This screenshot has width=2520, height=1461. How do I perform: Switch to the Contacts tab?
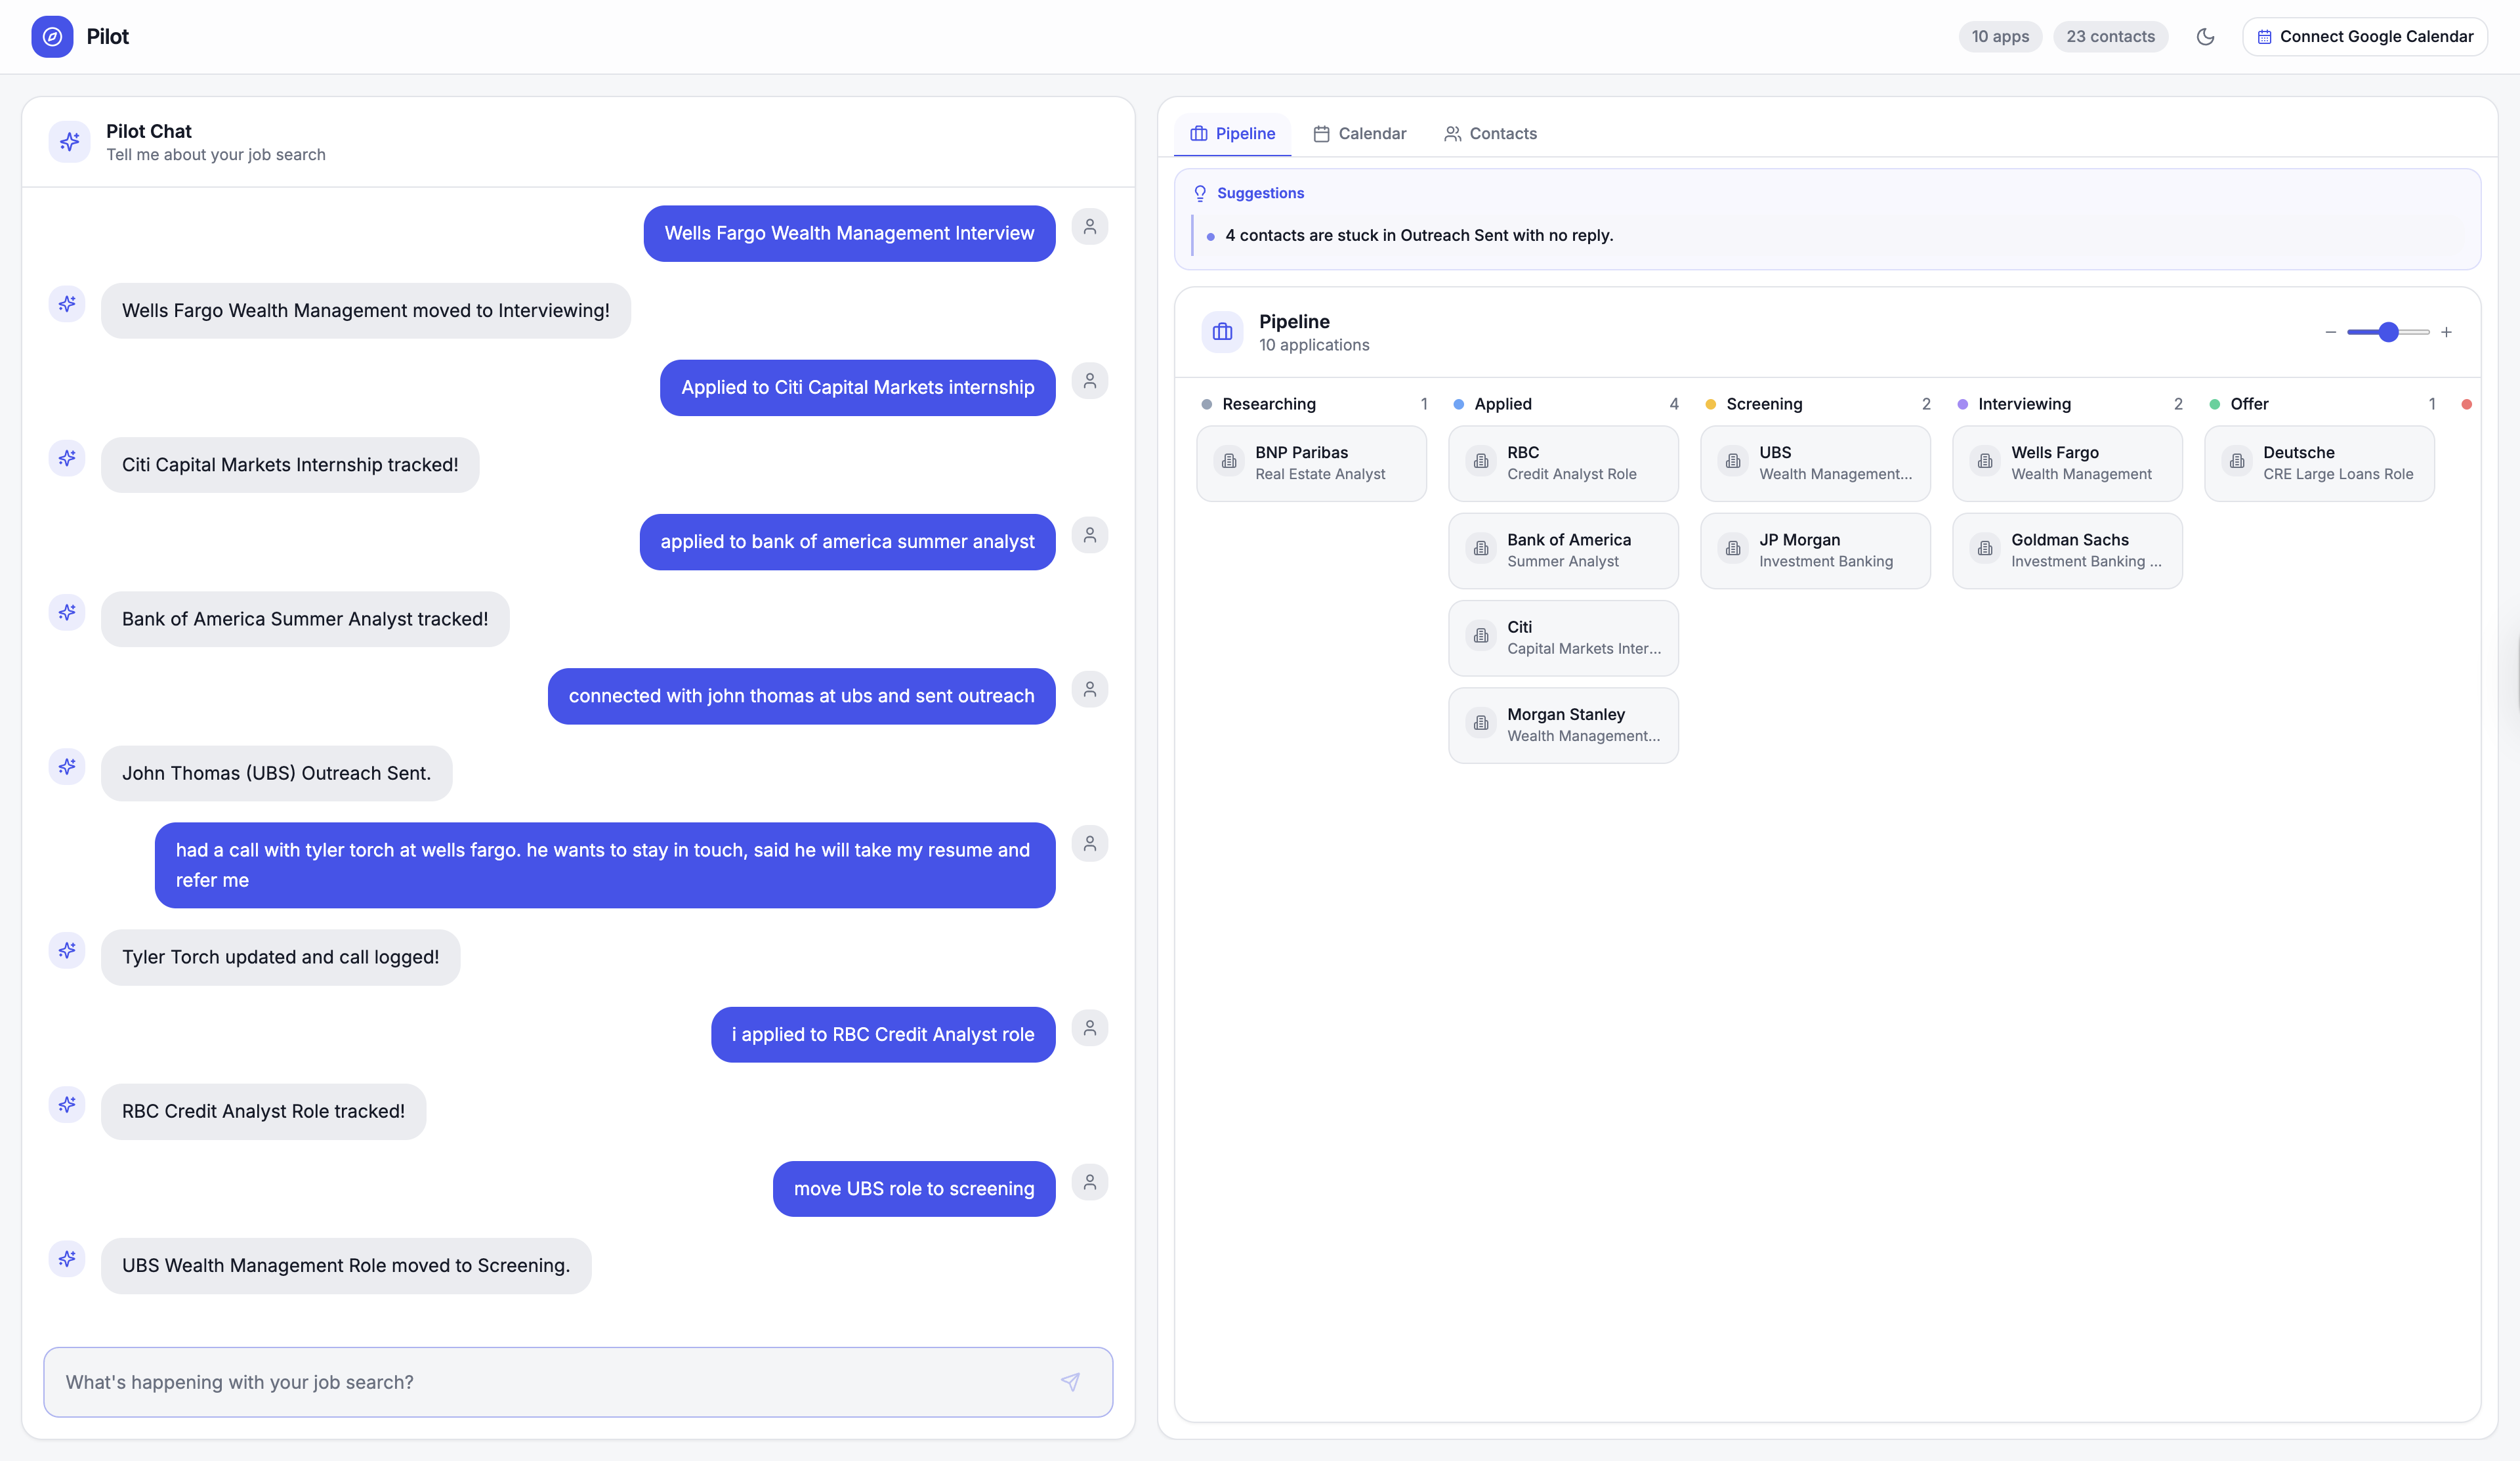pos(1490,134)
